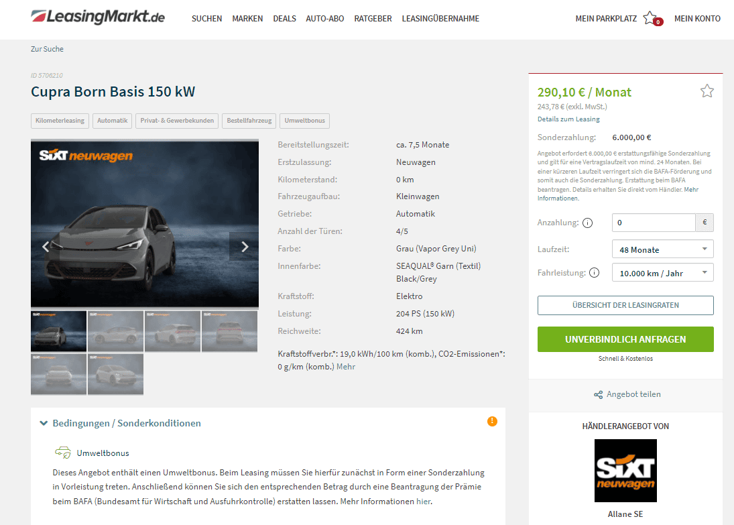Click the main Cupra Born car image
This screenshot has height=525, width=734.
145,223
